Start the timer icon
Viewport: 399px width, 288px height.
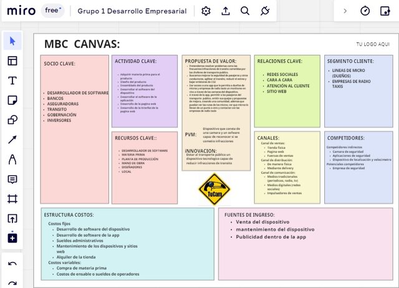coord(365,11)
